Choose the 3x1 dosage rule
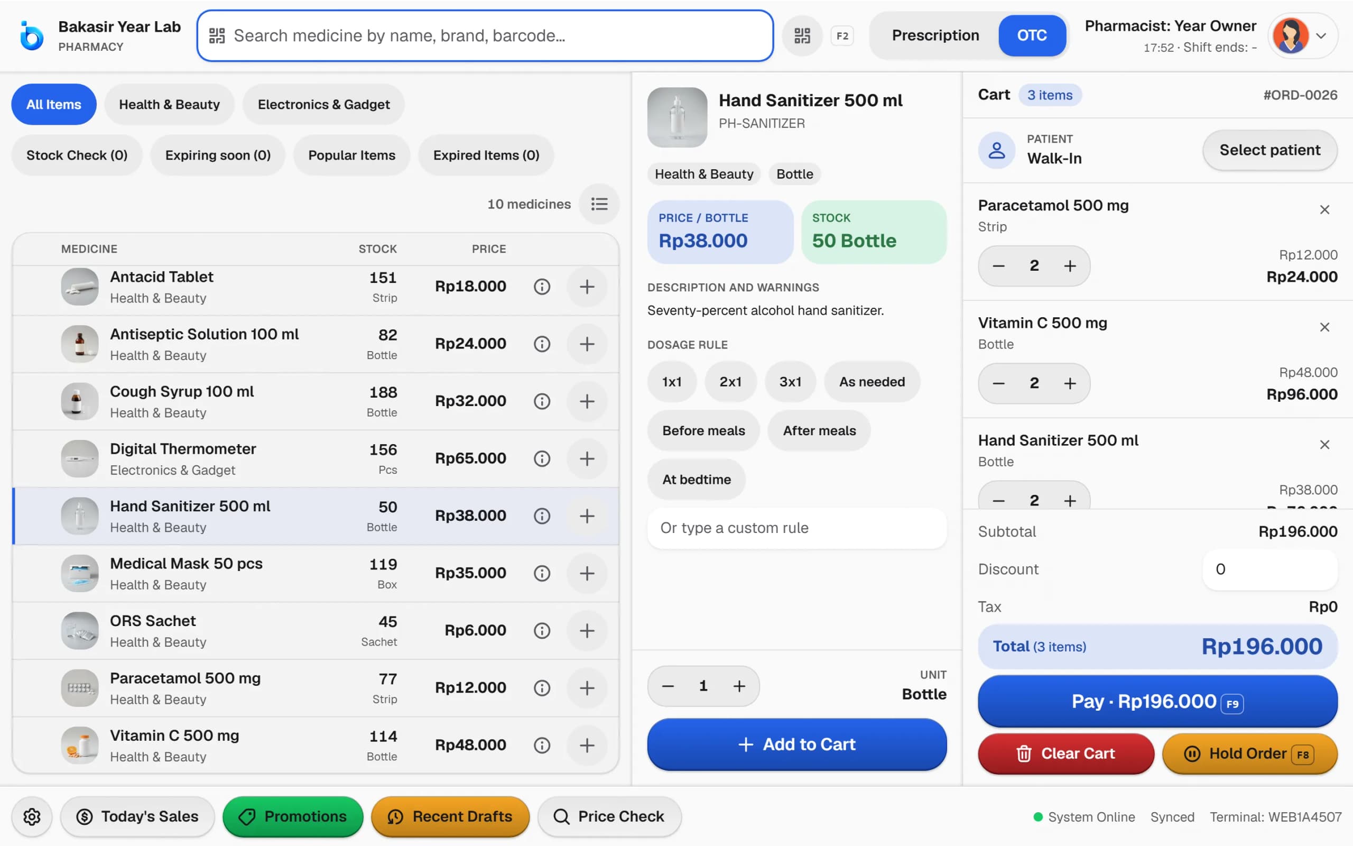Screen dimensions: 1353x846 click(x=790, y=382)
